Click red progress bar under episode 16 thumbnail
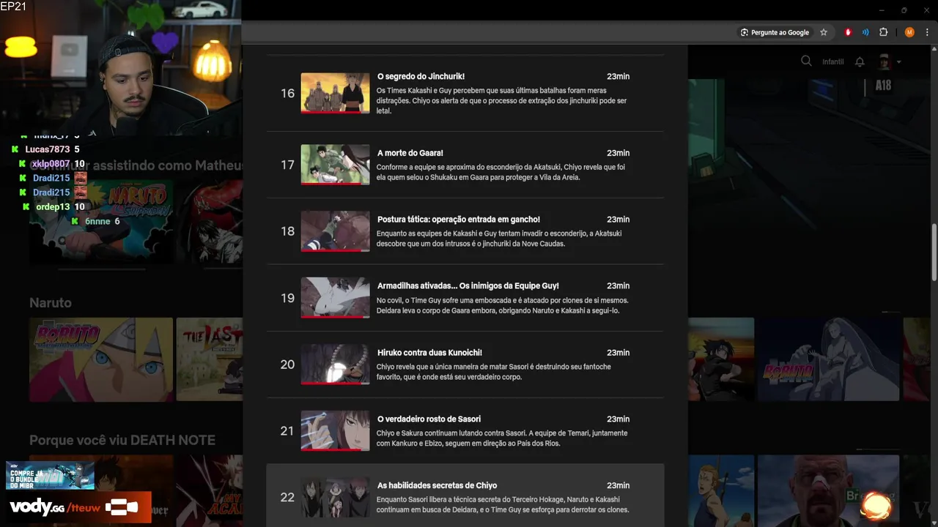 (x=335, y=112)
